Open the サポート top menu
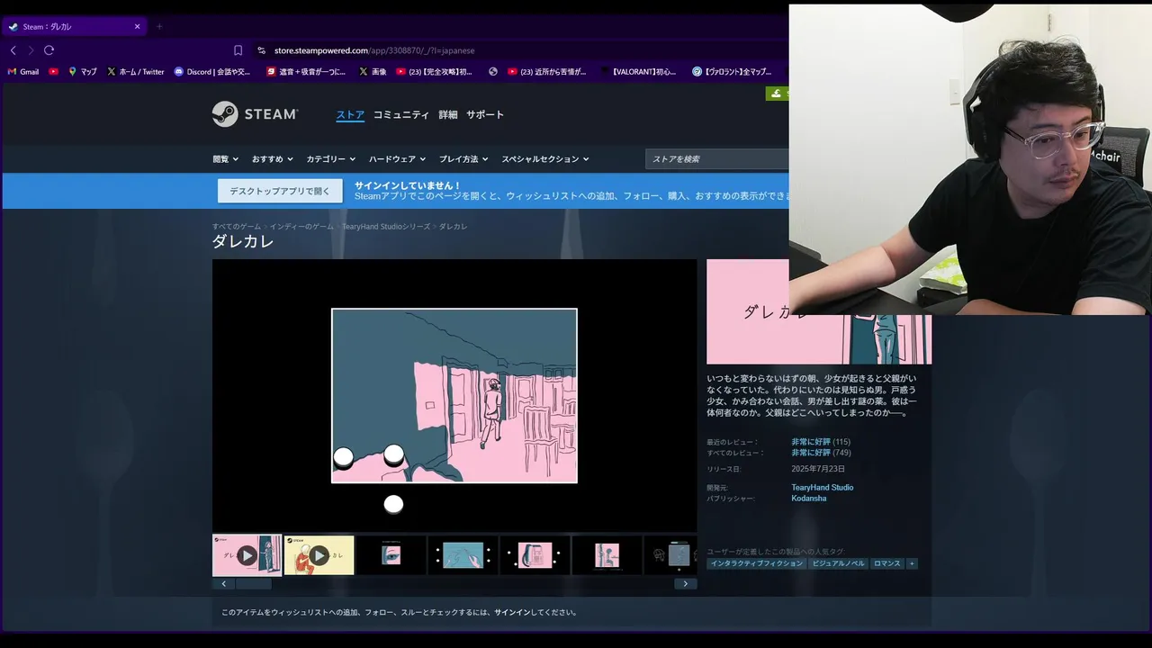This screenshot has width=1152, height=648. tap(485, 114)
